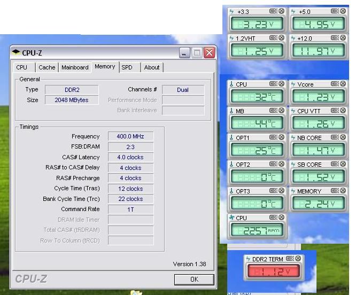Click the CAS# Latency value 4.0 clocks

(x=130, y=157)
